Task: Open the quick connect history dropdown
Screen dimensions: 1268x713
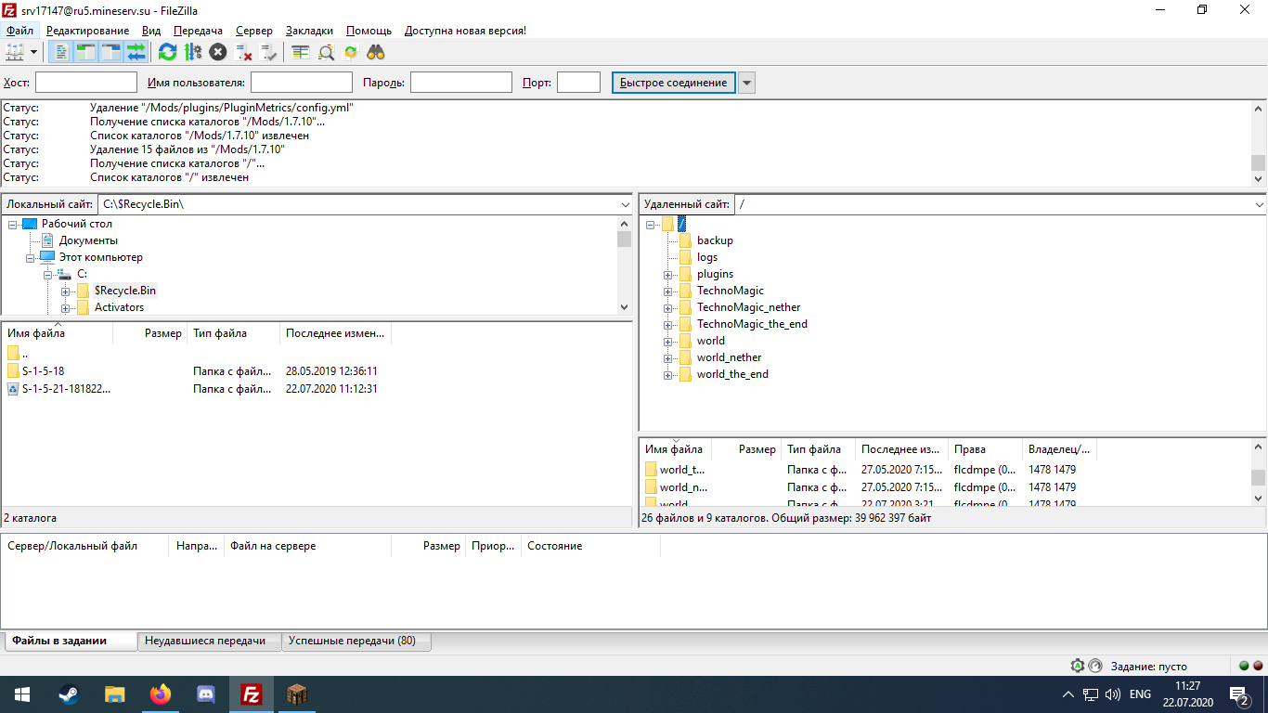Action: [x=747, y=83]
